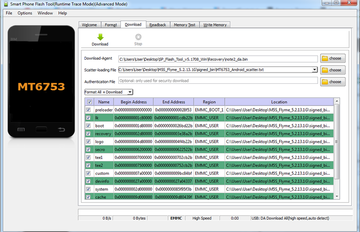Uncheck the lk partition checkbox
This screenshot has height=232, width=360.
tap(88, 118)
